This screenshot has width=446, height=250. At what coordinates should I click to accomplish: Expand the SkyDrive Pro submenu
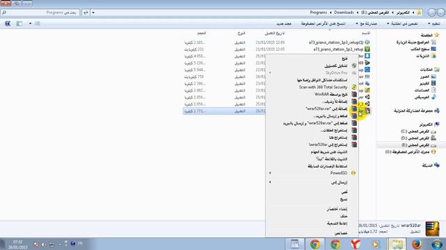tap(270, 73)
